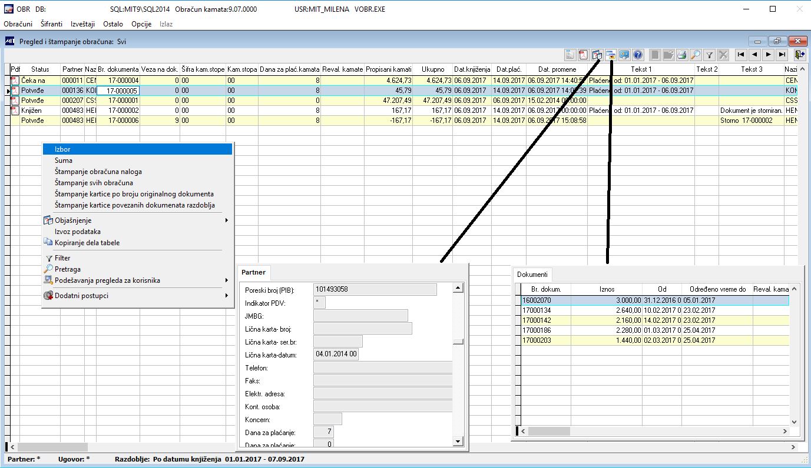Select Štampanje kartice po broju originalnog dokumenta
The height and width of the screenshot is (468, 811).
[137, 194]
